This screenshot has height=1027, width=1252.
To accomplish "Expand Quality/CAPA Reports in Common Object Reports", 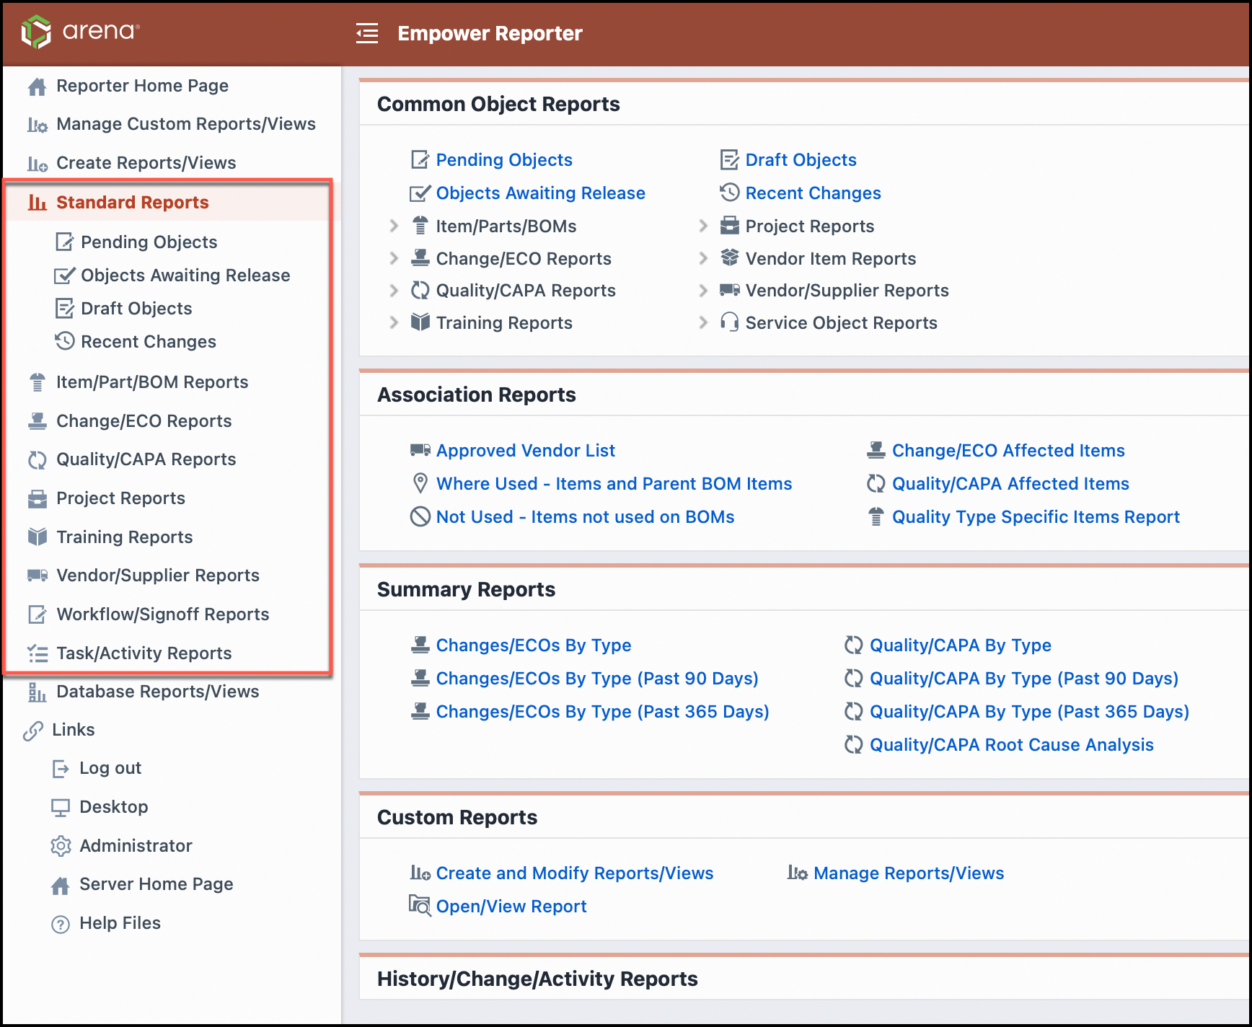I will coord(394,291).
